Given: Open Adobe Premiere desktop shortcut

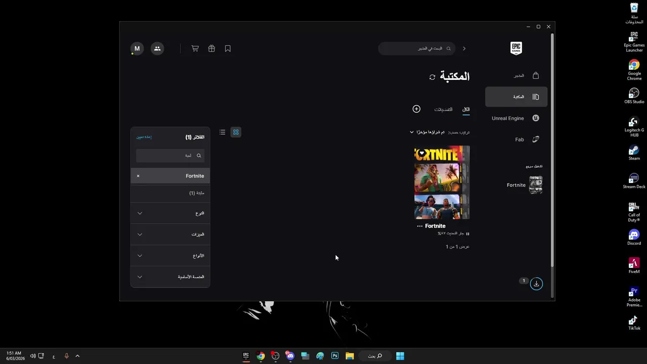Looking at the screenshot, I should (634, 297).
